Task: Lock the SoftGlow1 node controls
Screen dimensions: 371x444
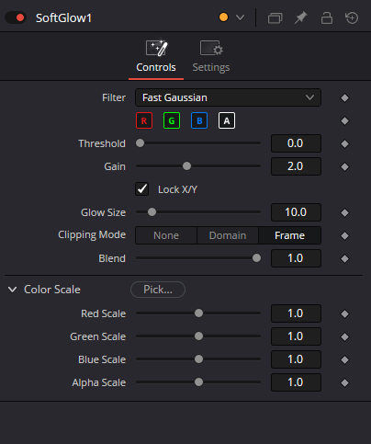Action: click(327, 17)
